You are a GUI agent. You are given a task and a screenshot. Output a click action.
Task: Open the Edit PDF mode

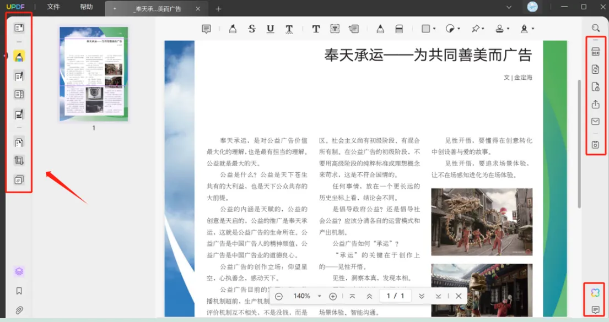point(19,77)
